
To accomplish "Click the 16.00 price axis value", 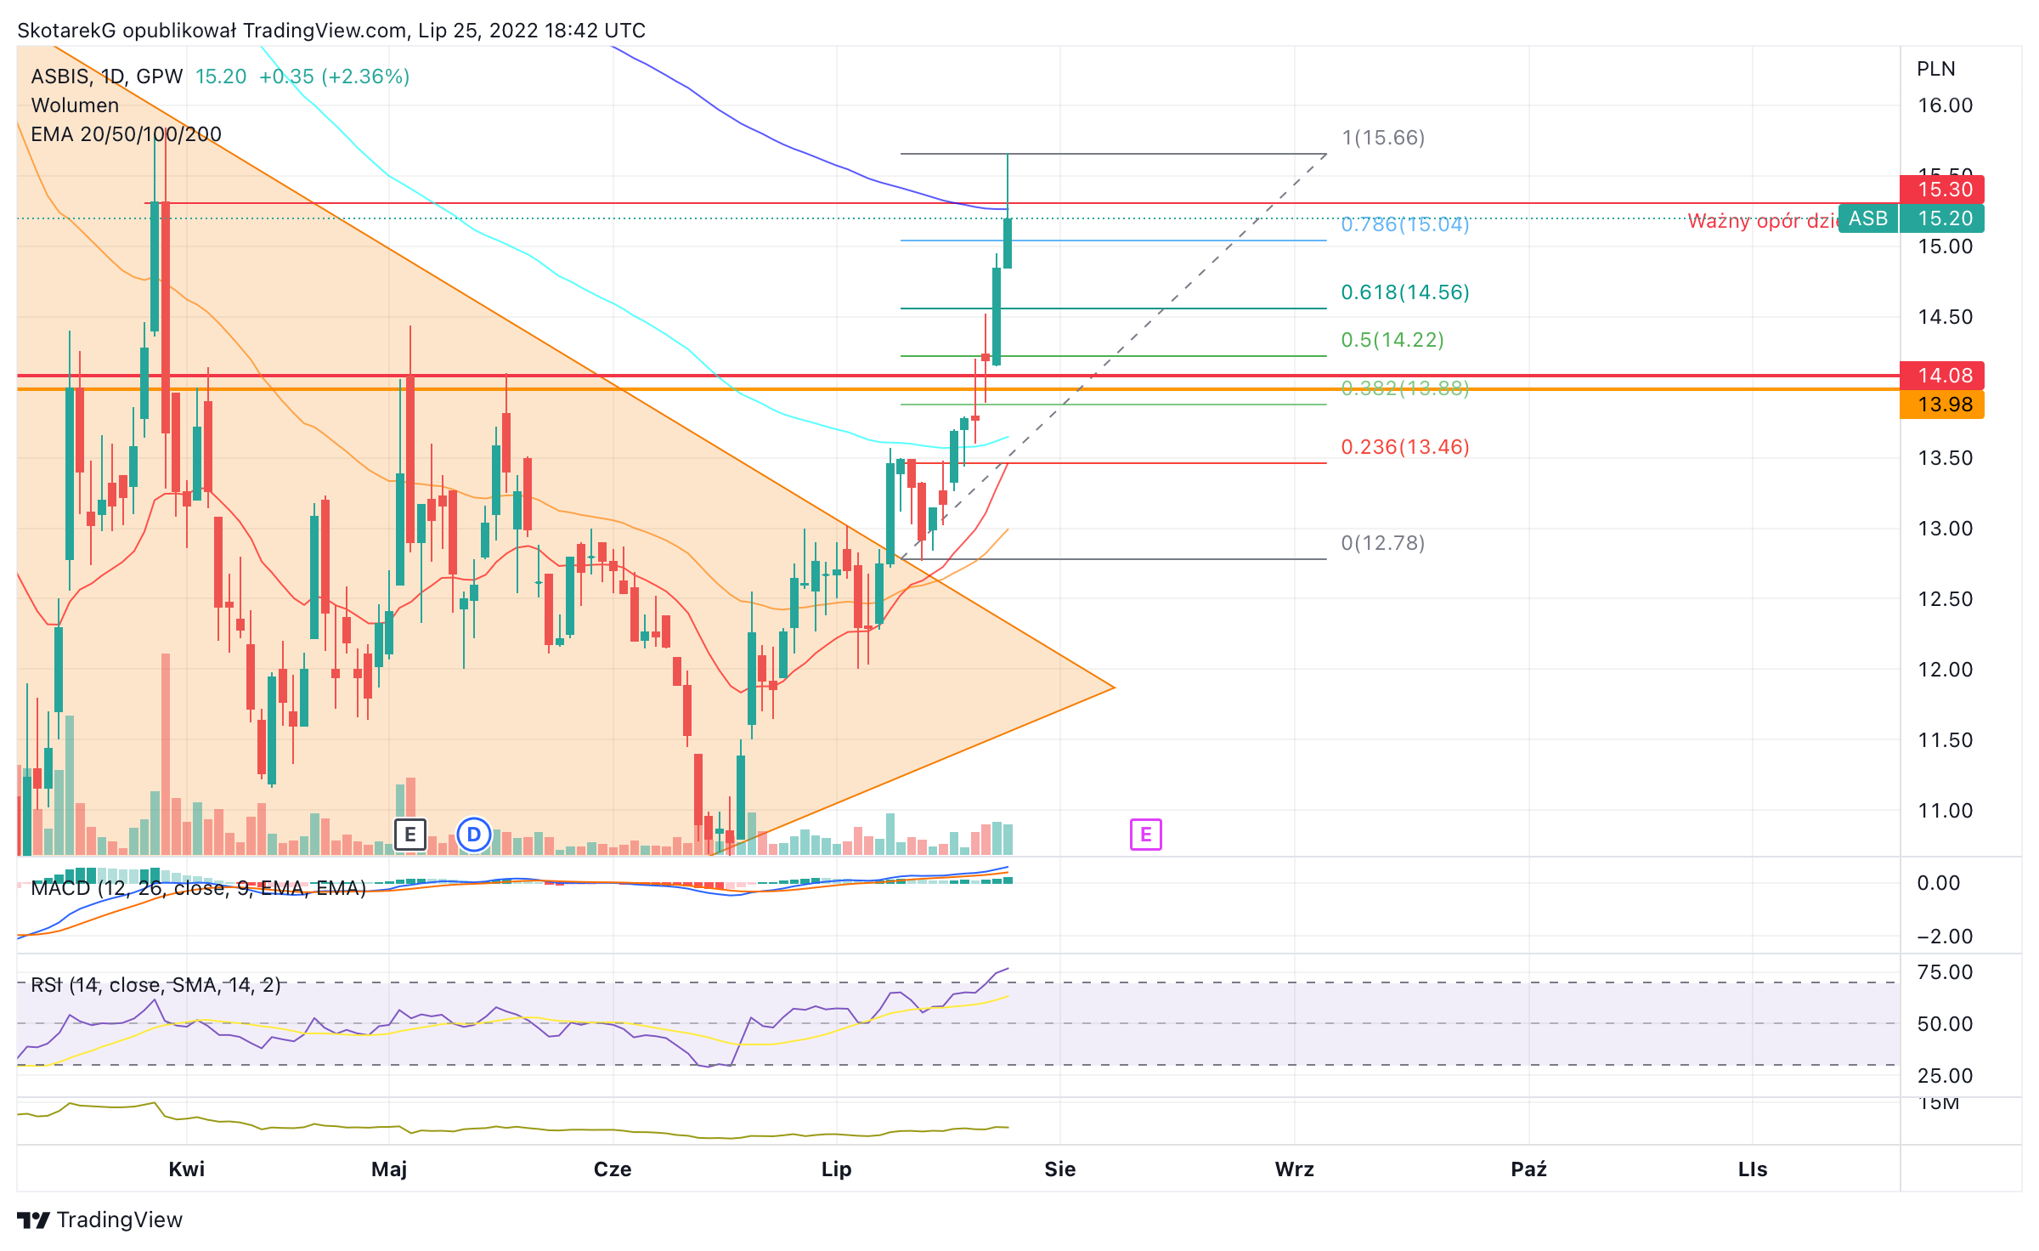I will pyautogui.click(x=1946, y=105).
